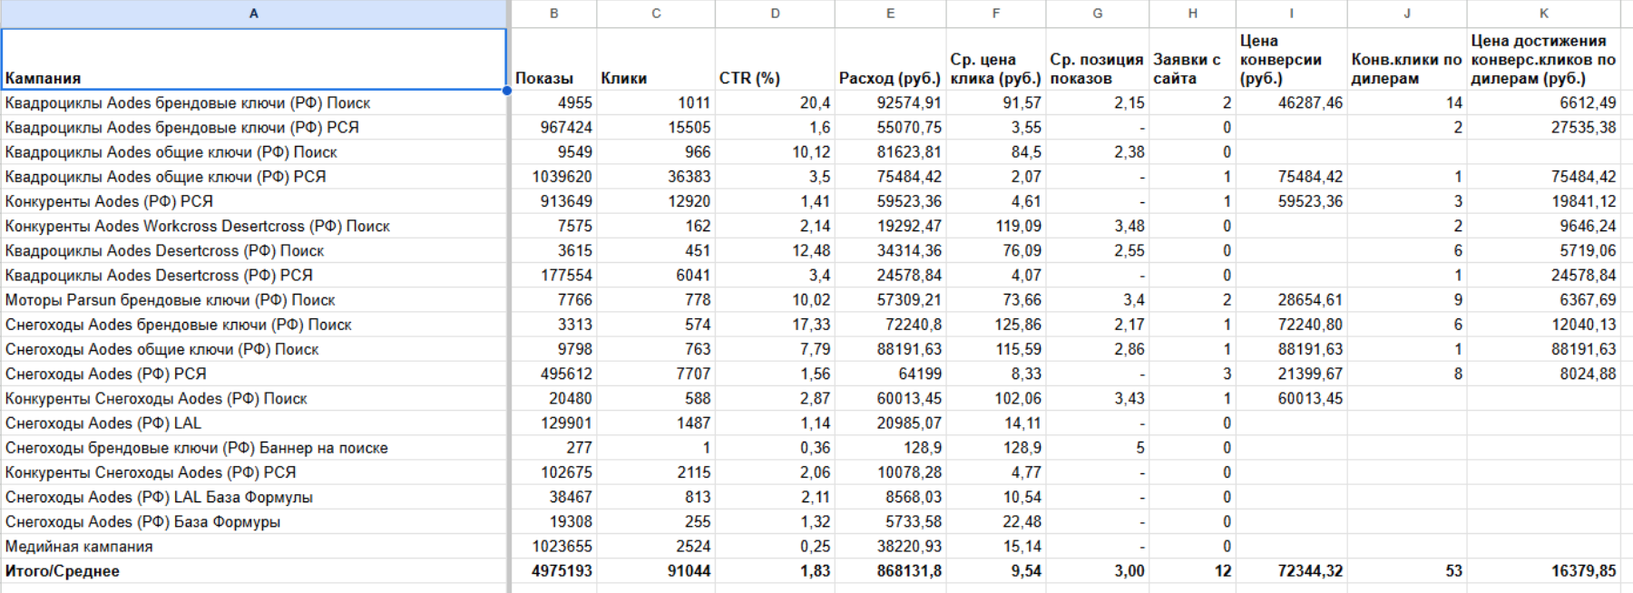Select 'Квадроциклы Aodes брендовые ключи (РФ) РСЯ' cell

tap(254, 127)
